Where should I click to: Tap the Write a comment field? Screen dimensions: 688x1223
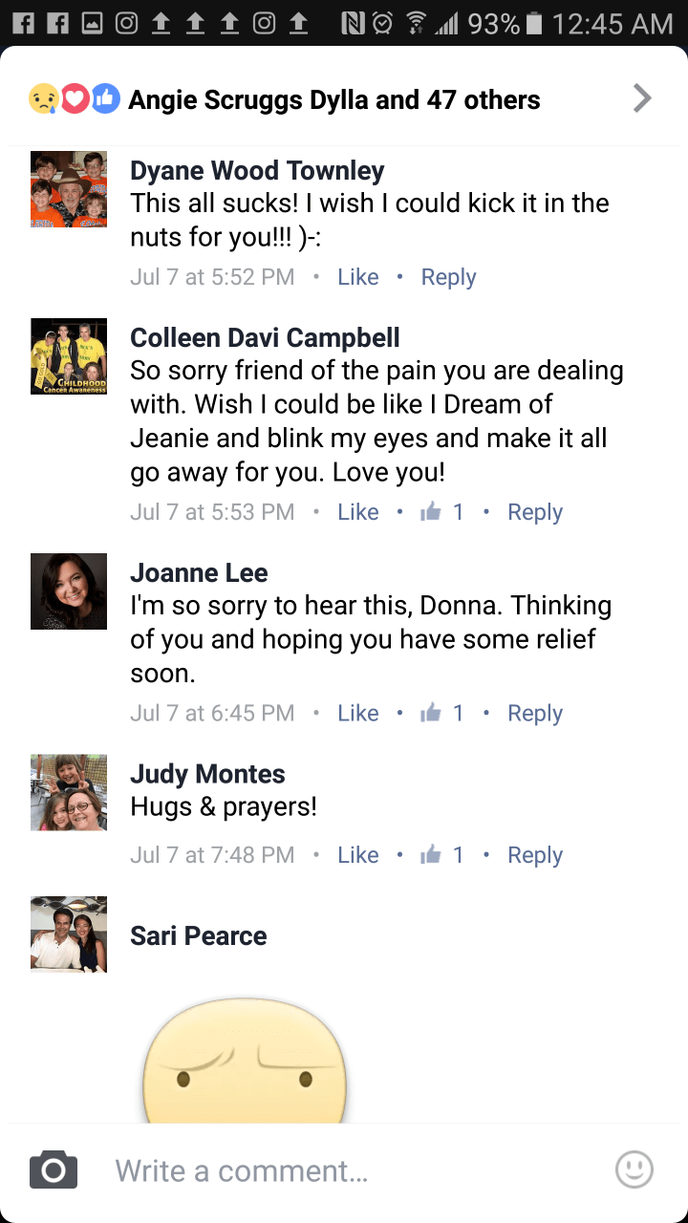click(344, 1170)
